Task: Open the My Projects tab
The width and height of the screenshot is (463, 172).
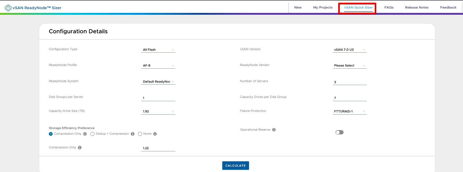Action: click(x=323, y=8)
